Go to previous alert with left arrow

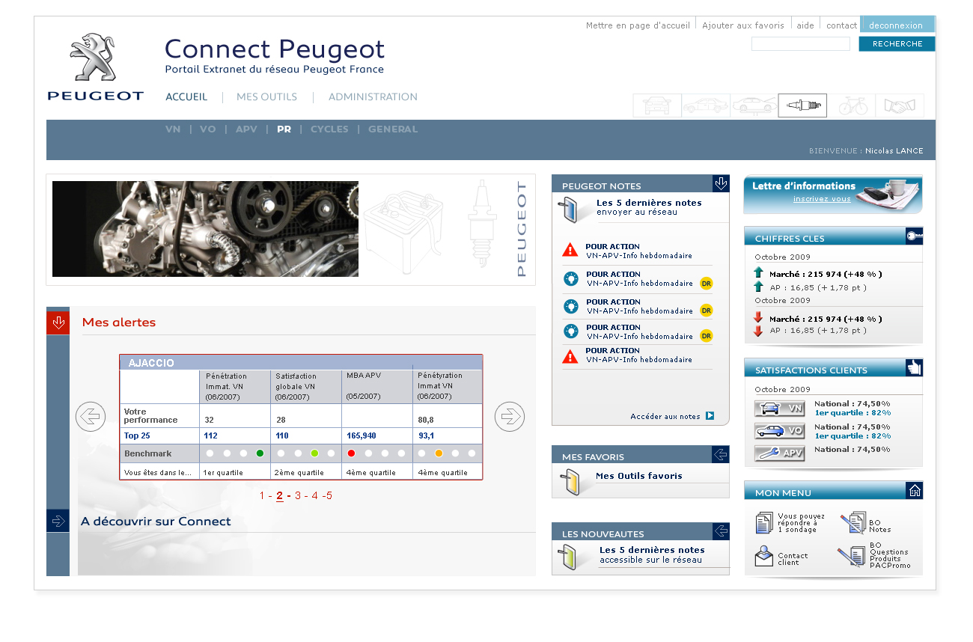click(x=91, y=417)
